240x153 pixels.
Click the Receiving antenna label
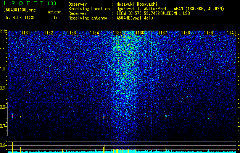pos(88,18)
